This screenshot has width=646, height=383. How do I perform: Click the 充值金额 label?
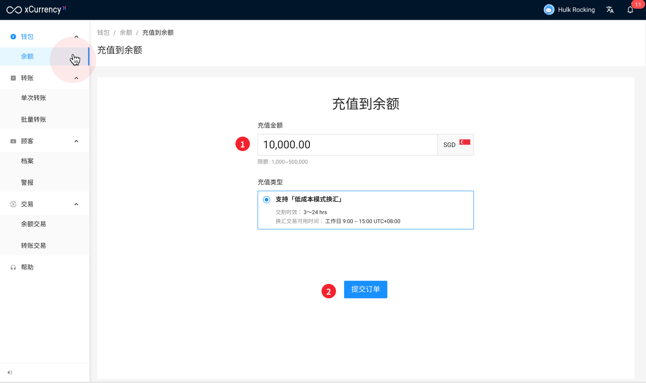270,125
